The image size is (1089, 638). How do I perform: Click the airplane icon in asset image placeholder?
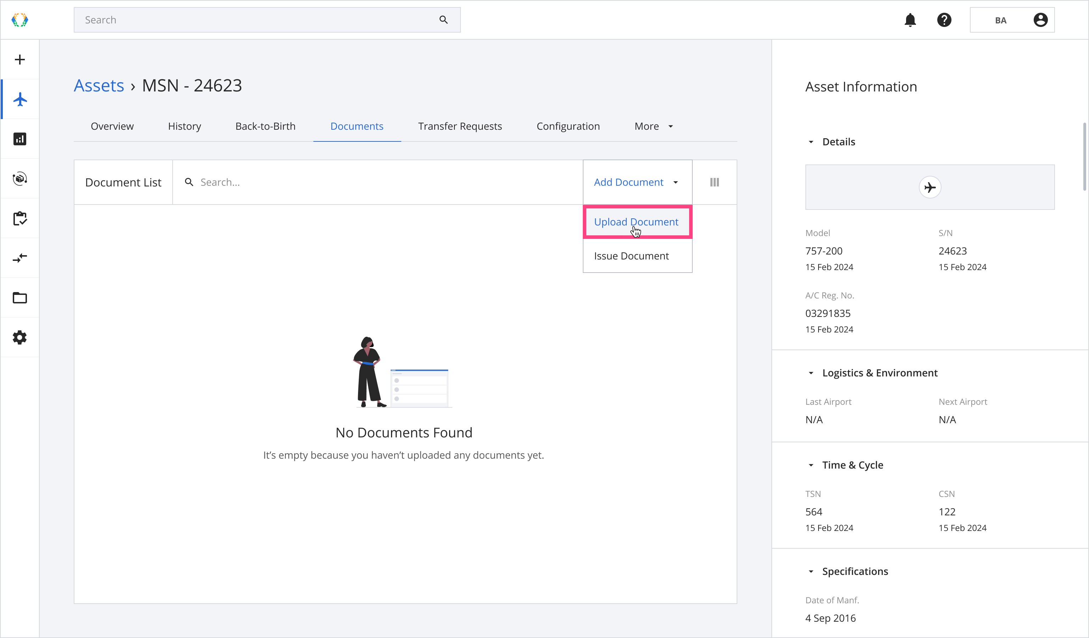click(929, 188)
